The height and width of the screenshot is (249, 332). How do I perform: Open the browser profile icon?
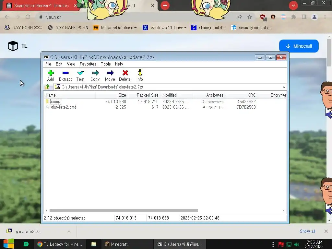[314, 17]
